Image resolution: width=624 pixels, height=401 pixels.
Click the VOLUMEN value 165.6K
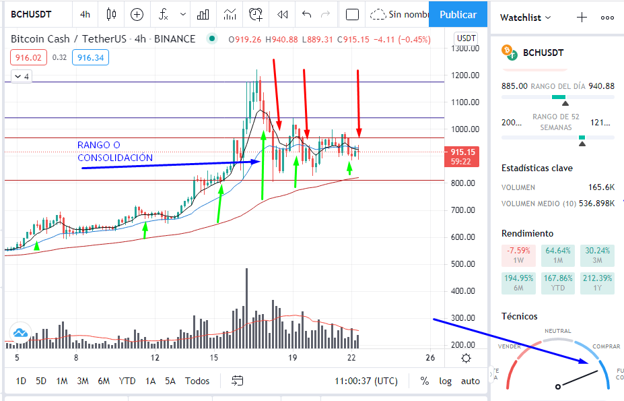(x=601, y=187)
